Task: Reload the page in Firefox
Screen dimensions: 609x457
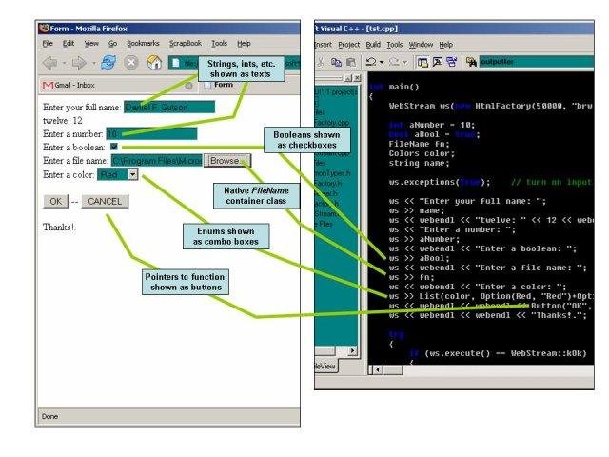Action: tap(108, 62)
